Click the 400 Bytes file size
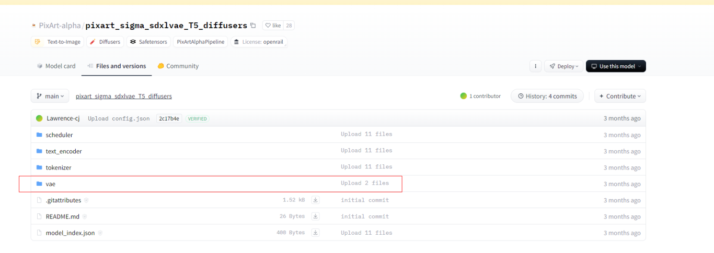The image size is (714, 253). pyautogui.click(x=291, y=233)
